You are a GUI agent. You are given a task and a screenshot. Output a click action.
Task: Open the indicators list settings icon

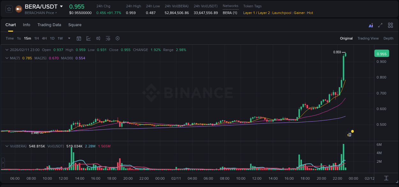pyautogui.click(x=108, y=38)
